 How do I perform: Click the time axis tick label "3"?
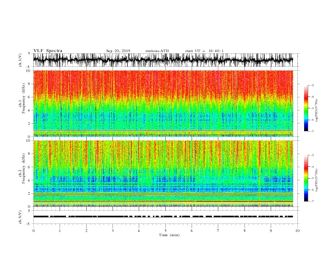[113, 231]
